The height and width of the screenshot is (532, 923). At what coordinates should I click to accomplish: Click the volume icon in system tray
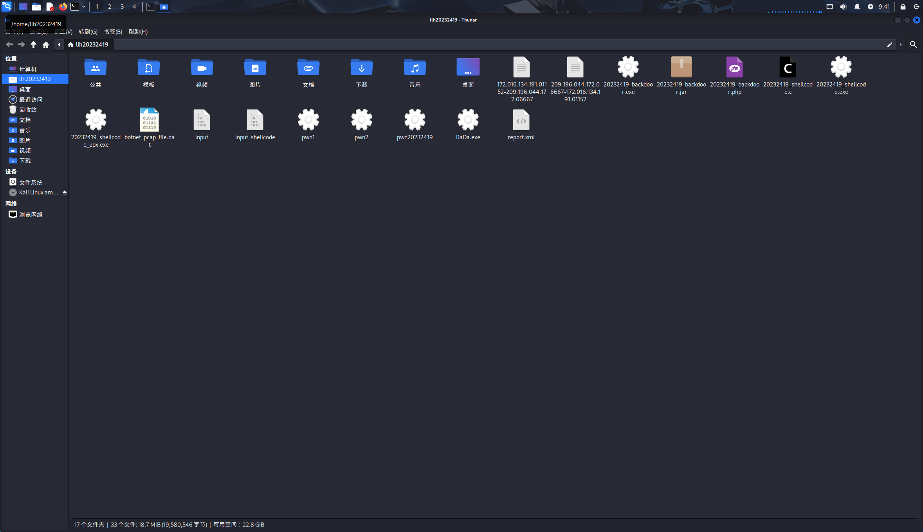tap(843, 7)
